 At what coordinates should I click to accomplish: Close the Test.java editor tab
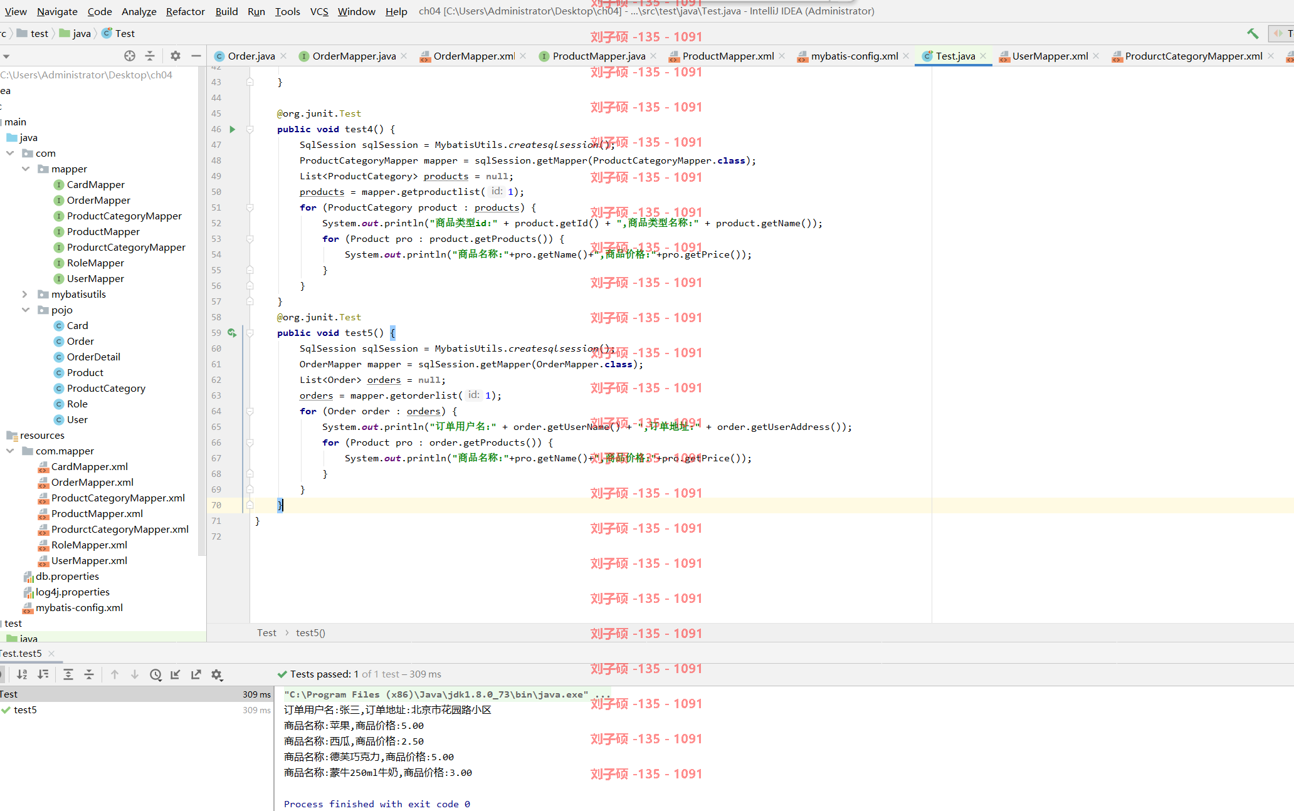tap(983, 56)
